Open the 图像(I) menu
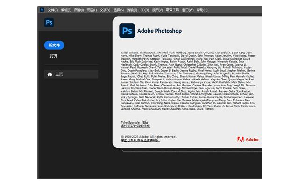The height and width of the screenshot is (186, 299). click(x=79, y=10)
